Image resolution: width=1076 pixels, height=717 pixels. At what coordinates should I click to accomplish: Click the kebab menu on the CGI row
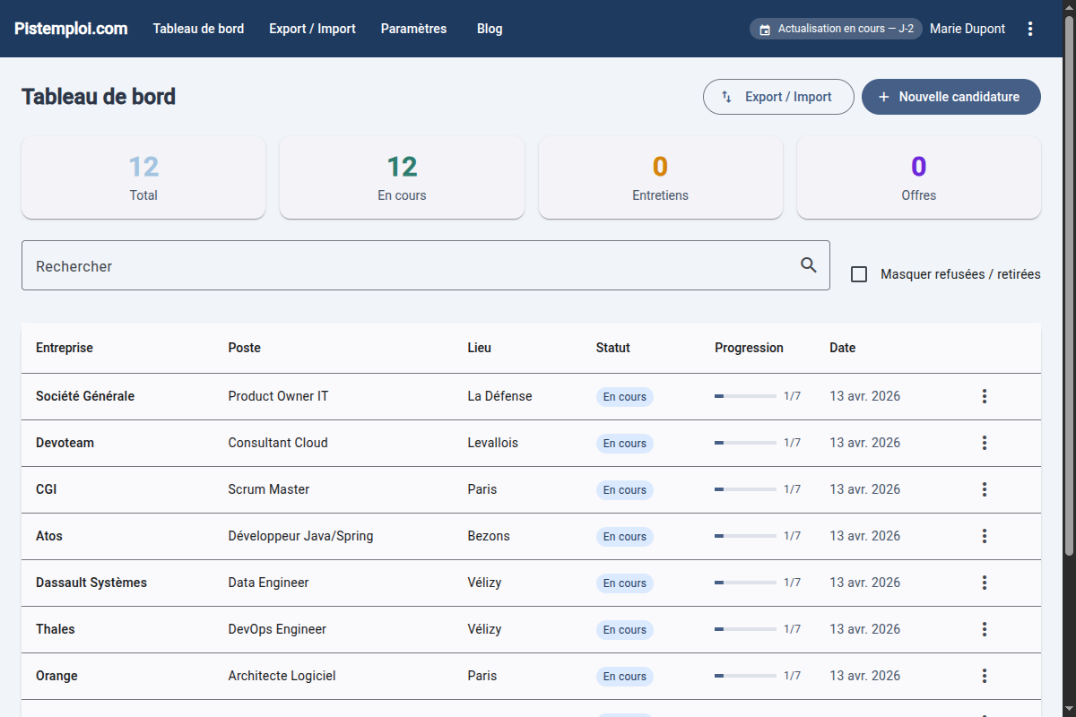click(984, 489)
